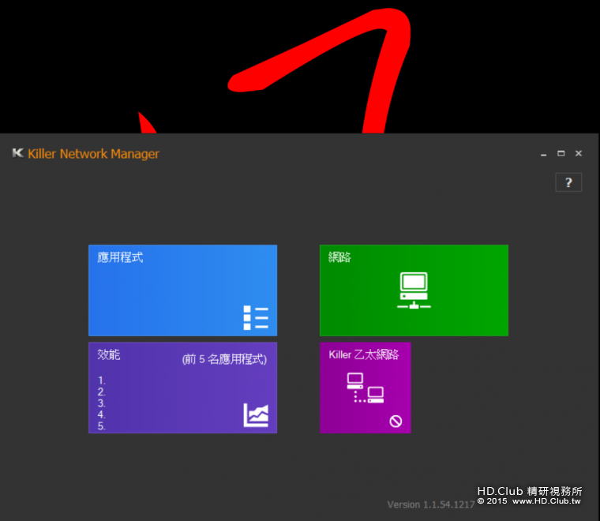Click list entry 3. in 效能 tile

101,403
